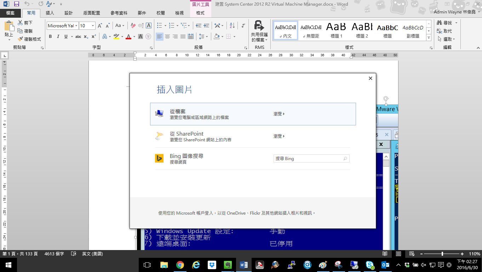Shrink the font size with the smaller A icon
Viewport: 482px width, 272px height.
tap(108, 25)
